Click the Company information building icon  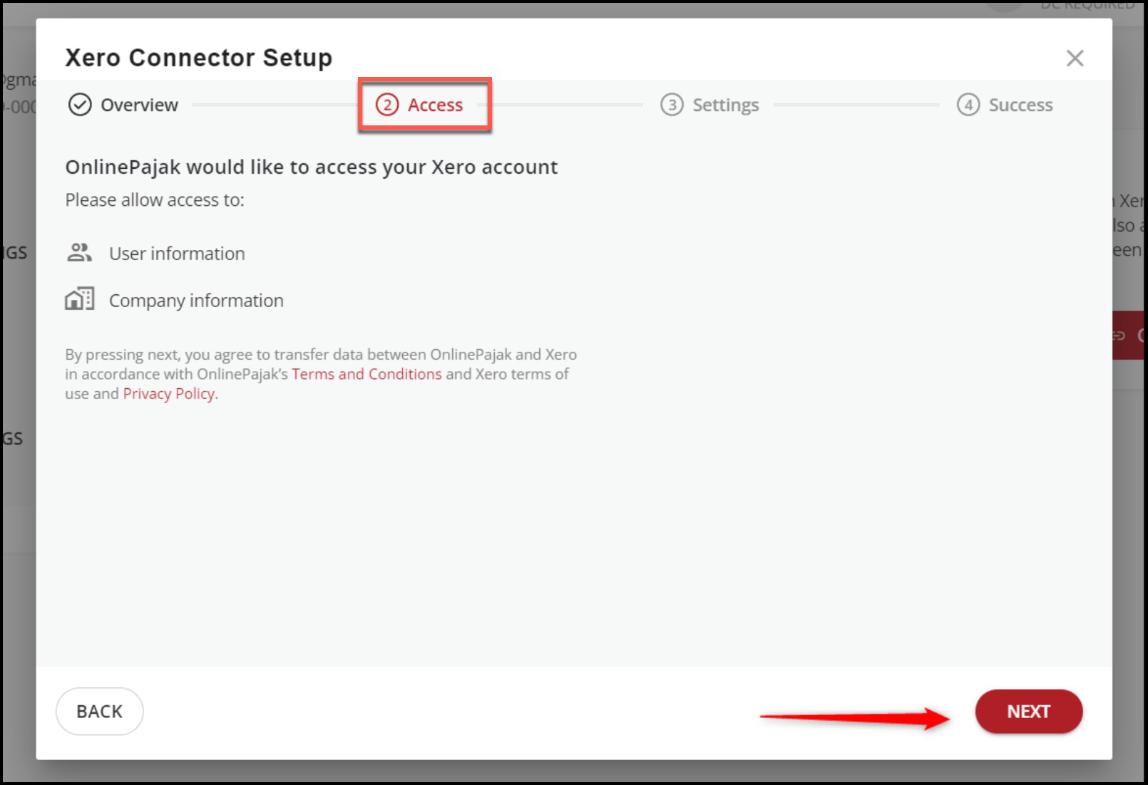point(79,299)
